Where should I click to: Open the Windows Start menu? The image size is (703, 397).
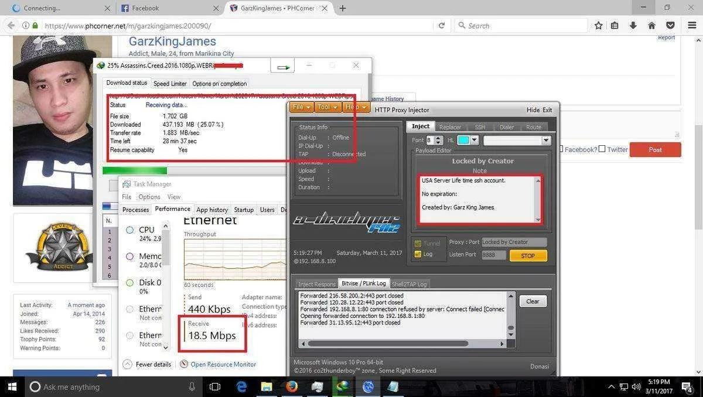[12, 386]
